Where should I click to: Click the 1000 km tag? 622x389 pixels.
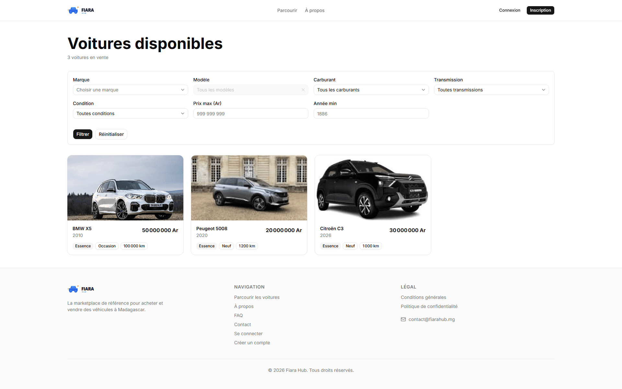point(371,246)
